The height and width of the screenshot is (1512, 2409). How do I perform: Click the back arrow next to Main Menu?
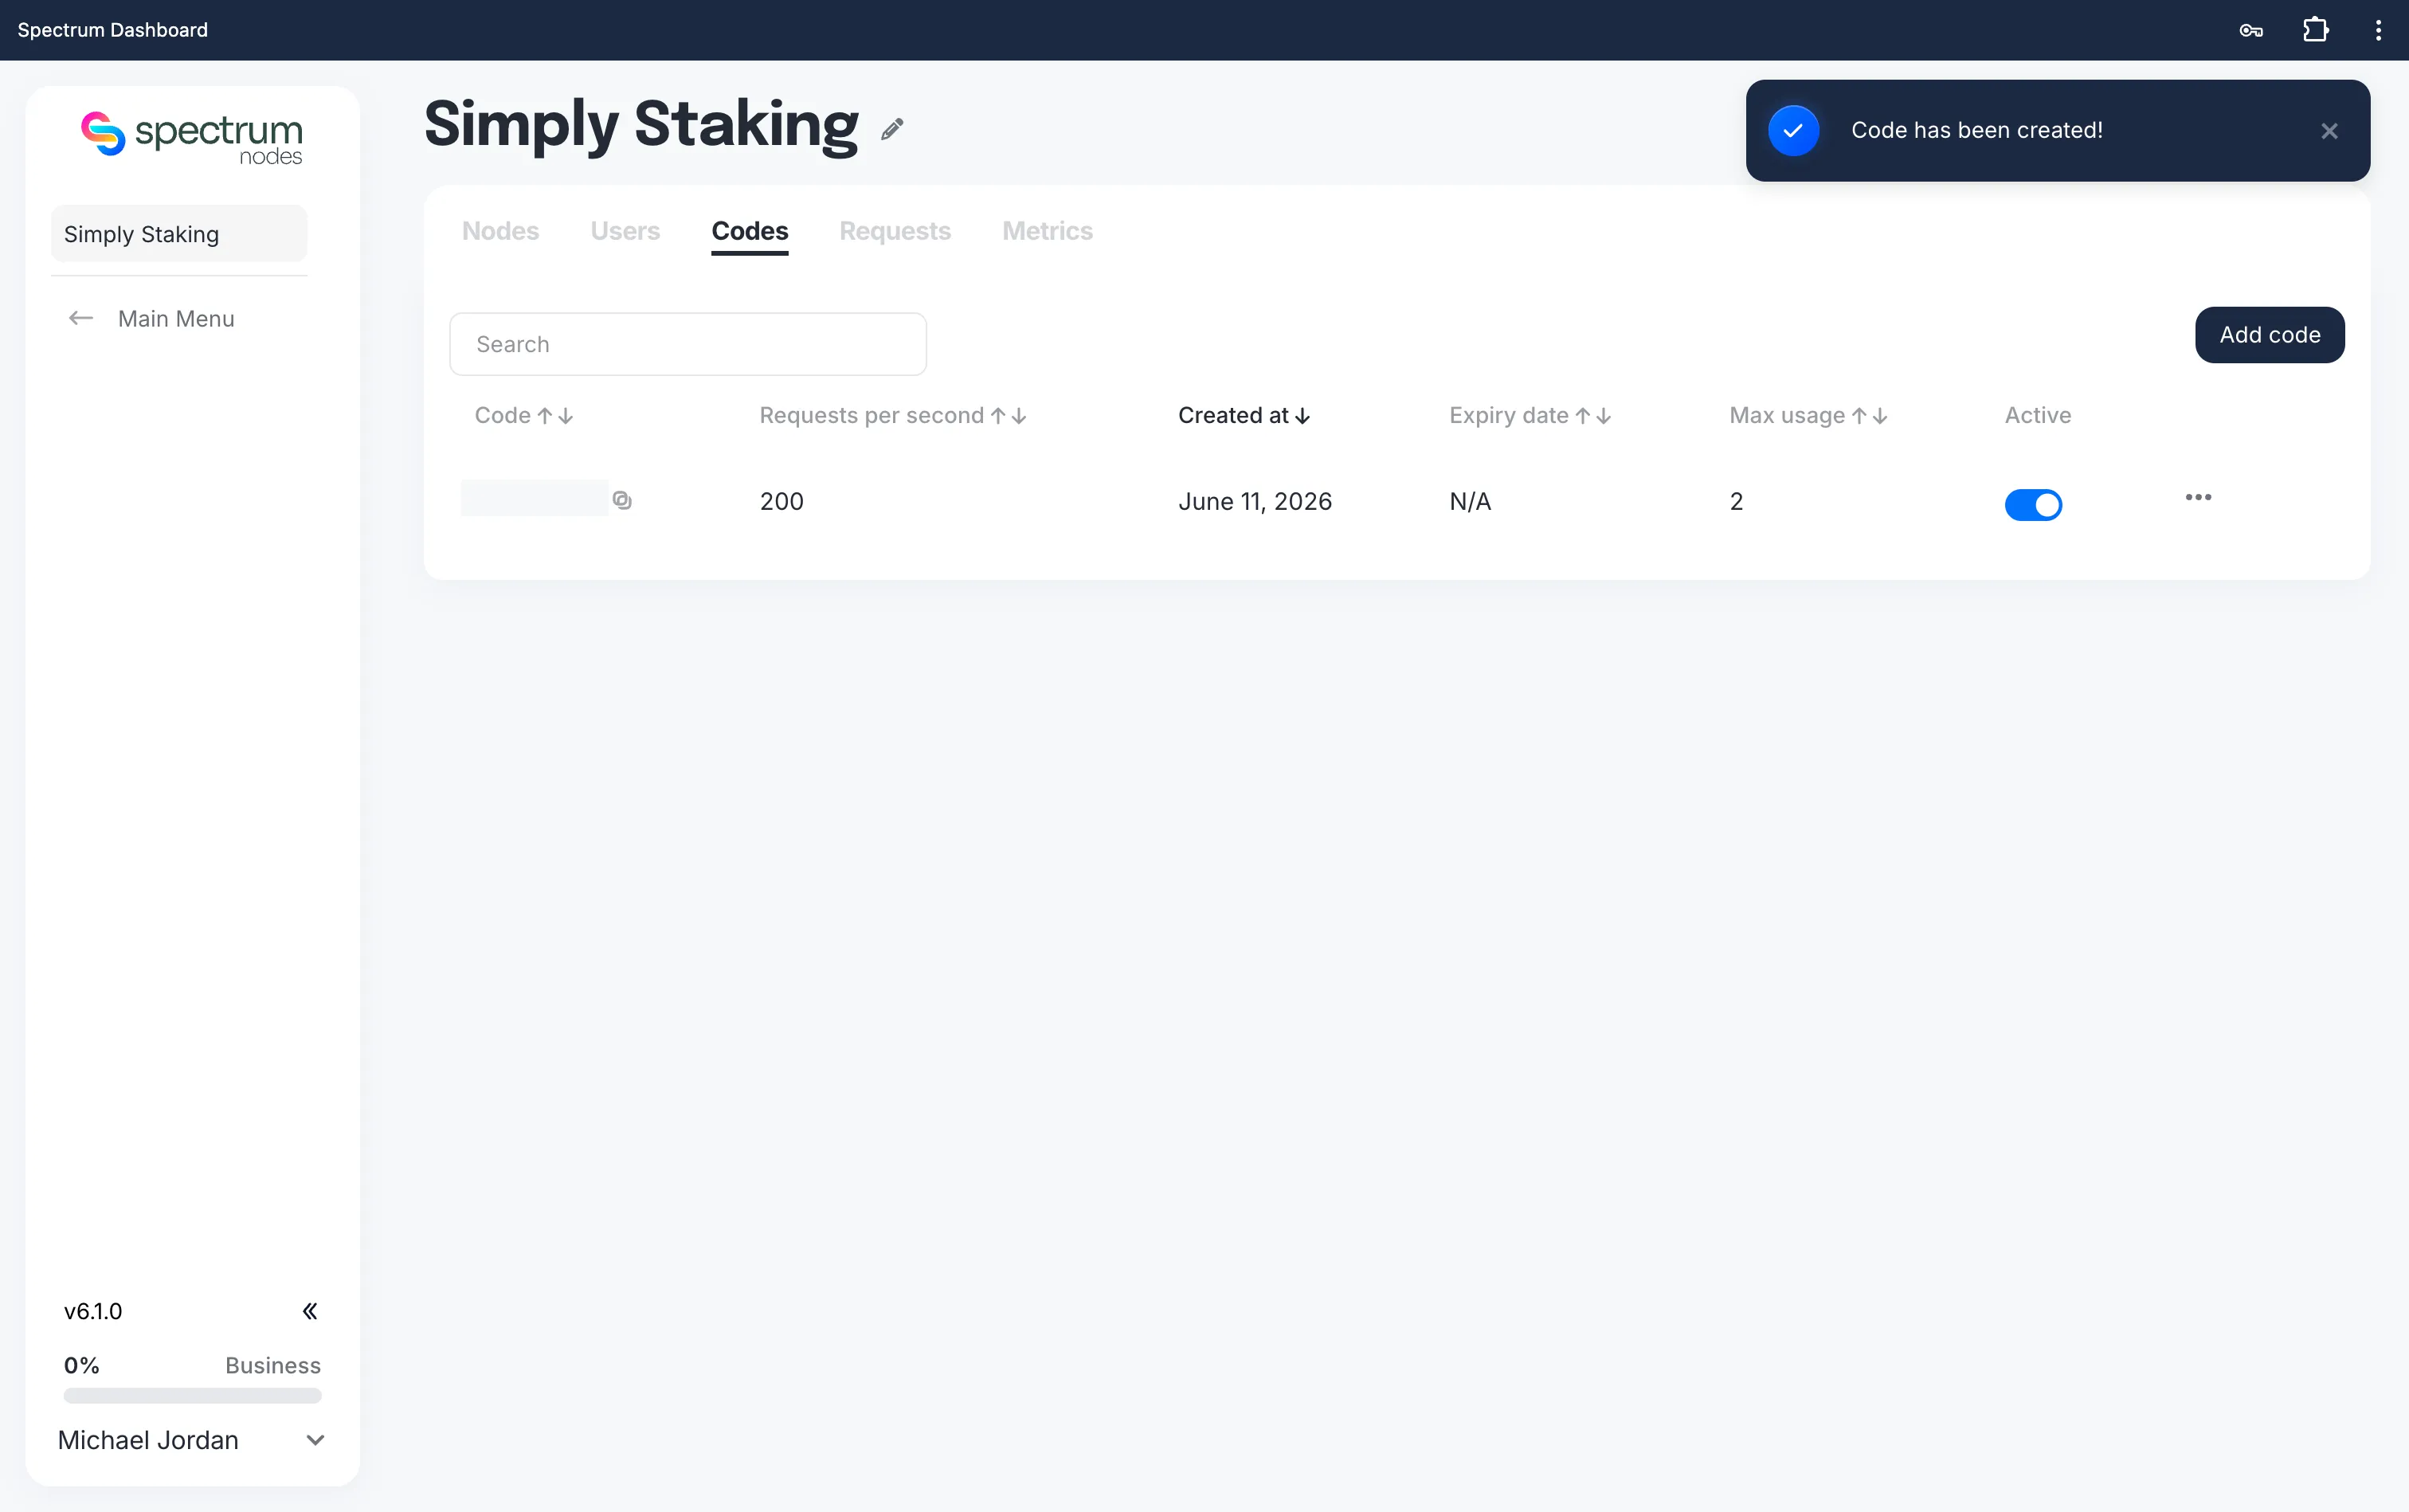[x=81, y=318]
